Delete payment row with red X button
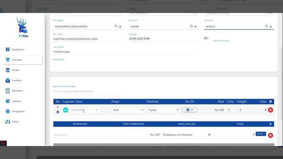This screenshot has width=283, height=159. 270,135
